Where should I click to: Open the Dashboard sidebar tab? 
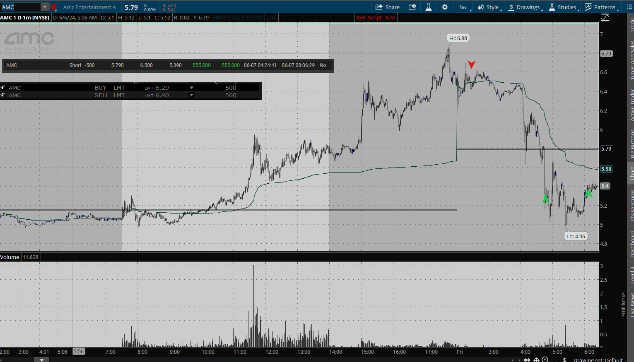coord(631,244)
